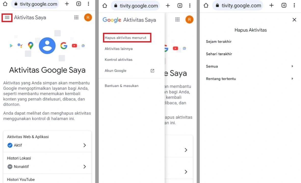Screen dimensions: 301x183
Task: Tap the Google Assistant icon in the left screen
Action: tap(20, 45)
